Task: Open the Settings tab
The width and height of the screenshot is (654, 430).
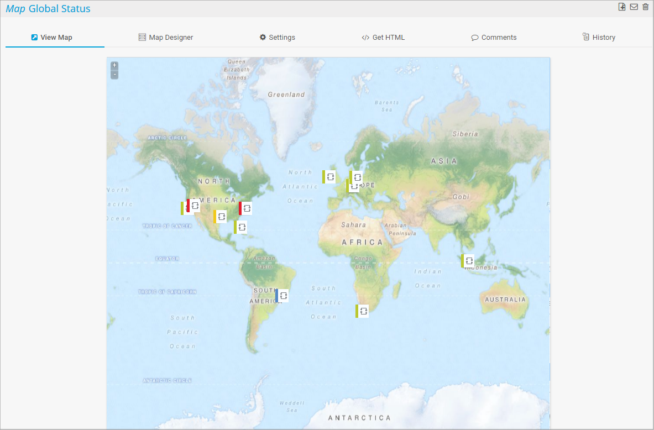Action: pyautogui.click(x=278, y=38)
